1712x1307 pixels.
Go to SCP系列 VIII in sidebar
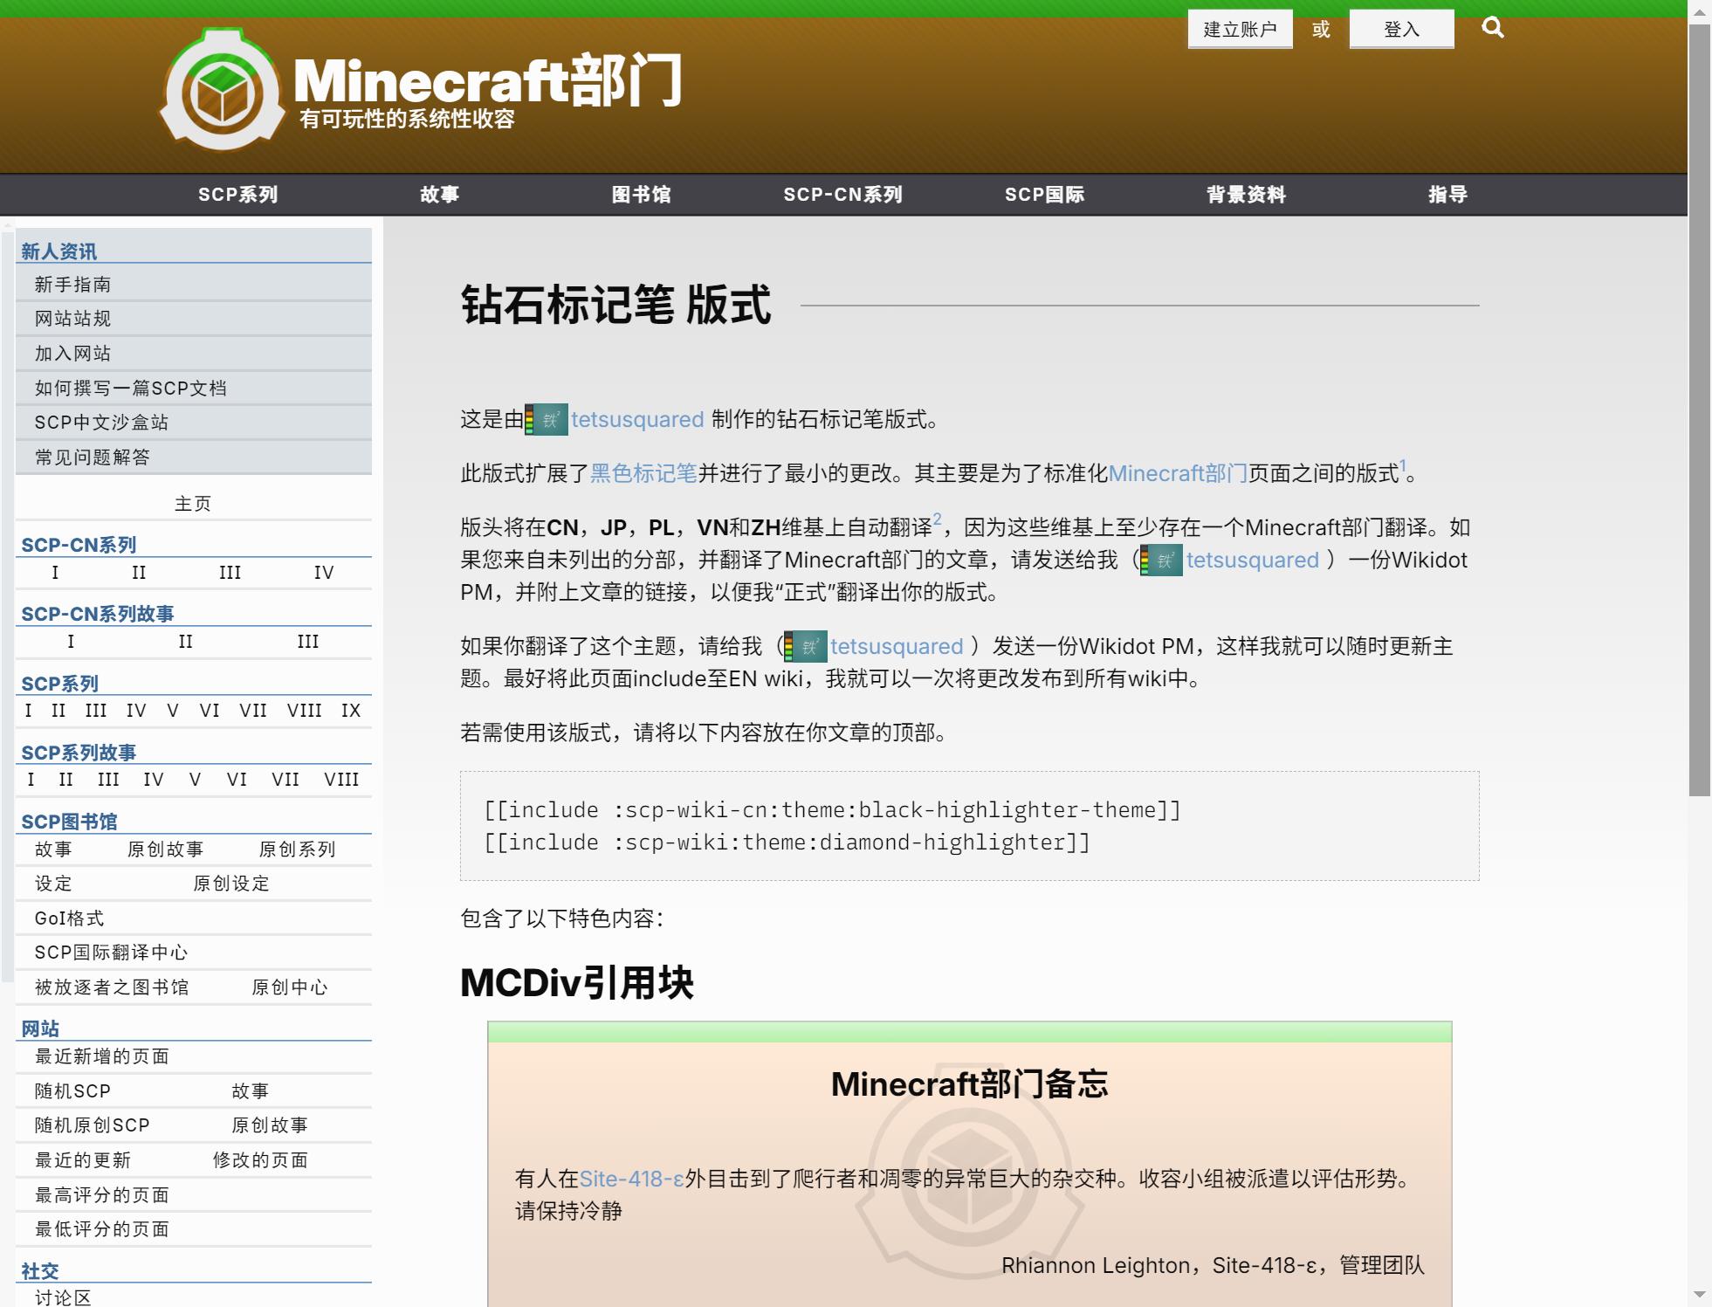point(304,711)
